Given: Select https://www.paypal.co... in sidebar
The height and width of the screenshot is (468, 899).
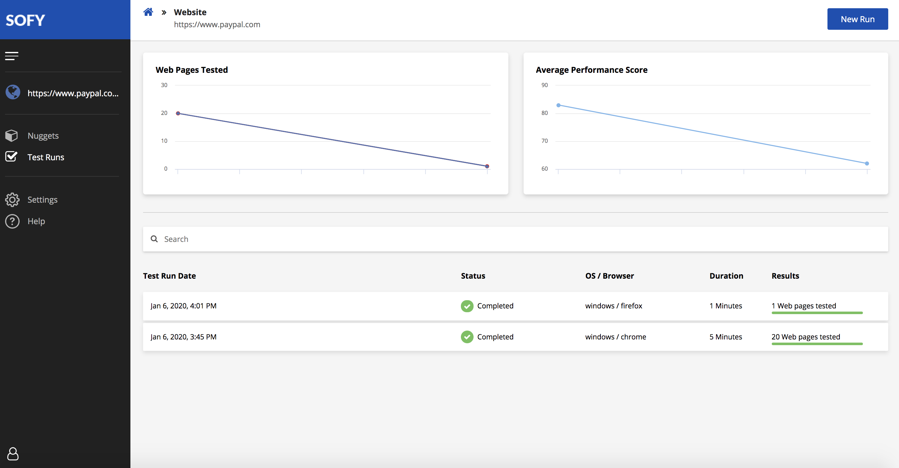Looking at the screenshot, I should click(73, 93).
